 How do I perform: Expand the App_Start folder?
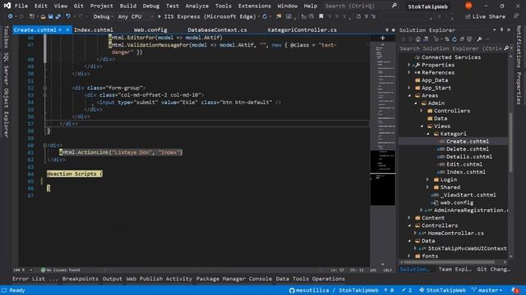coord(409,88)
